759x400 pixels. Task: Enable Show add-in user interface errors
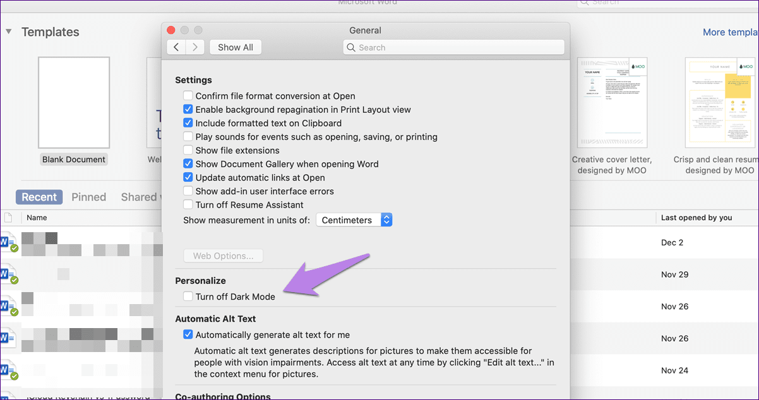click(x=188, y=191)
